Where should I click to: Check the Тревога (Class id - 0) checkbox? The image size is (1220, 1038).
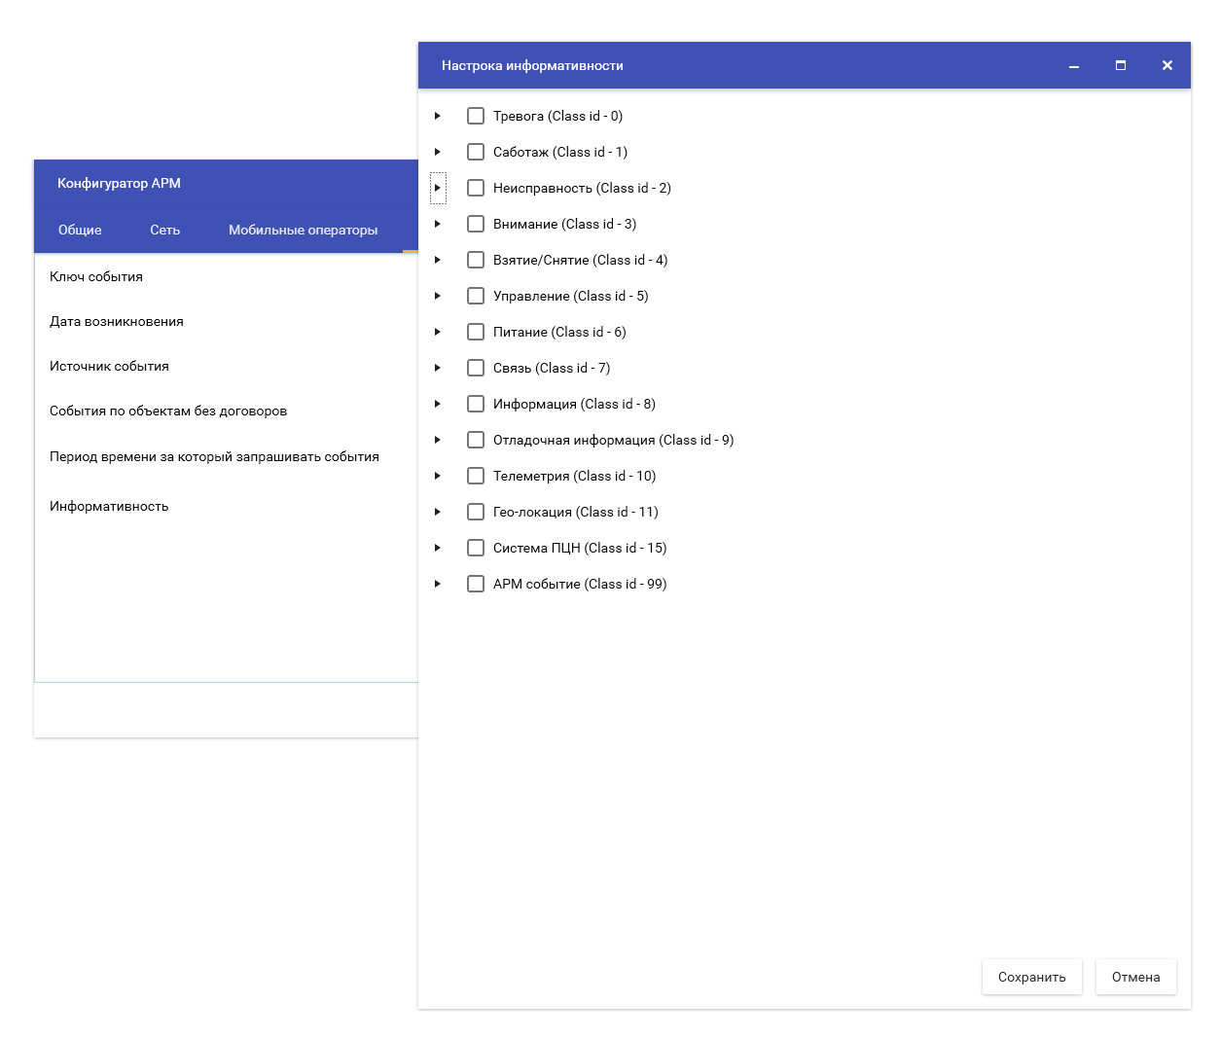(x=476, y=116)
